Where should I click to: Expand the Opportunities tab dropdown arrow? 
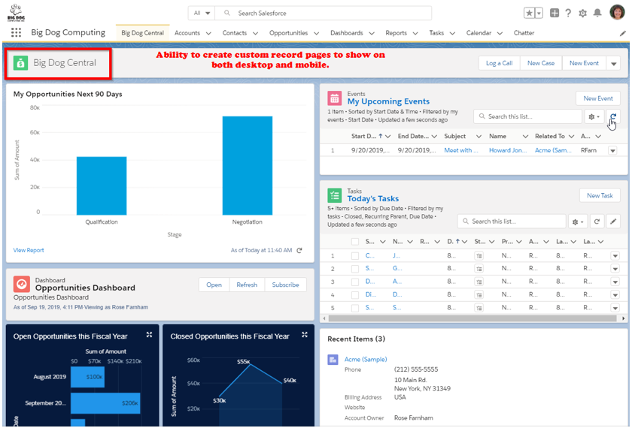tap(316, 34)
